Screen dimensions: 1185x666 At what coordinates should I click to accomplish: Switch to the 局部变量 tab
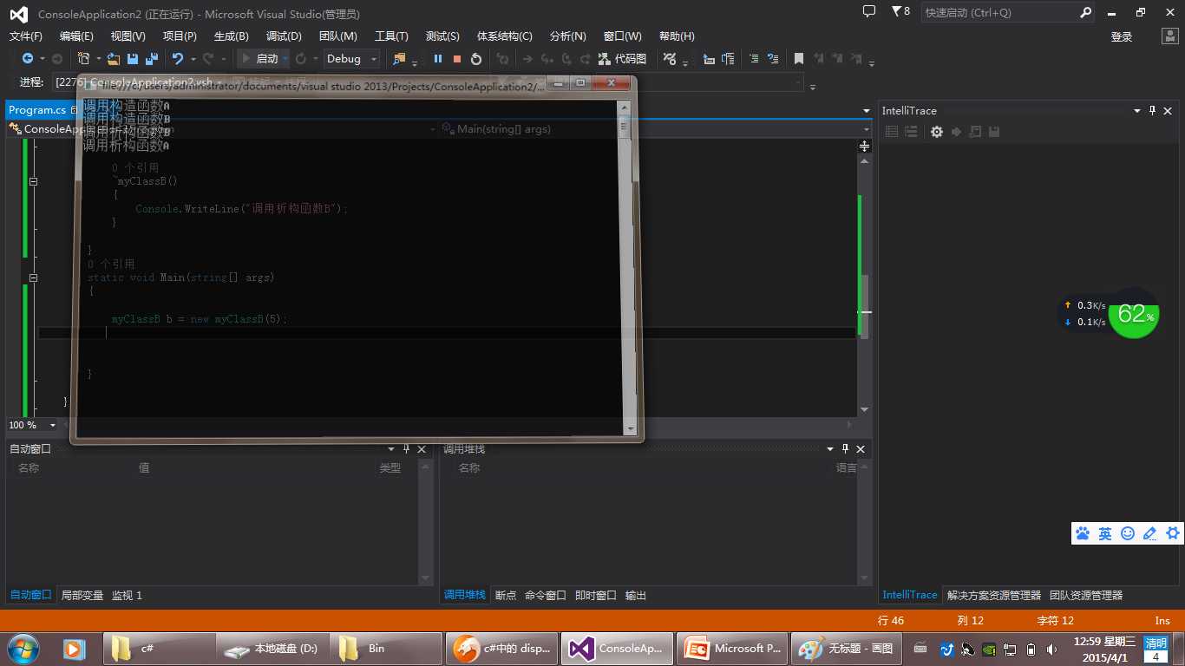(82, 595)
